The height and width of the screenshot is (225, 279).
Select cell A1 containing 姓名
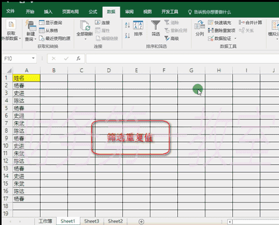[26, 78]
